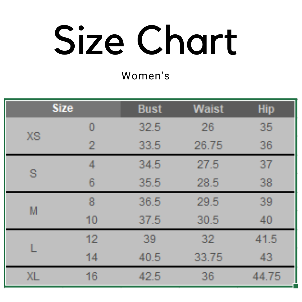The image size is (302, 302).
Task: Select the Size header cell
Action: (63, 108)
